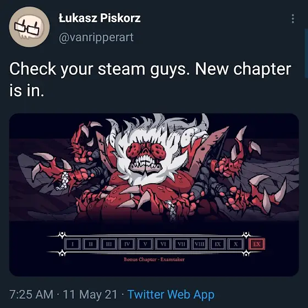Open the tweet's three-dot options menu
The width and height of the screenshot is (308, 308).
click(x=293, y=19)
